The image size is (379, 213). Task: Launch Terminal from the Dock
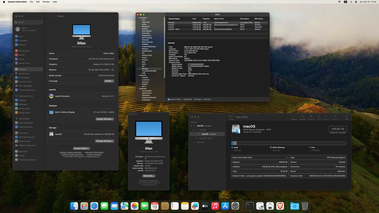point(250,206)
